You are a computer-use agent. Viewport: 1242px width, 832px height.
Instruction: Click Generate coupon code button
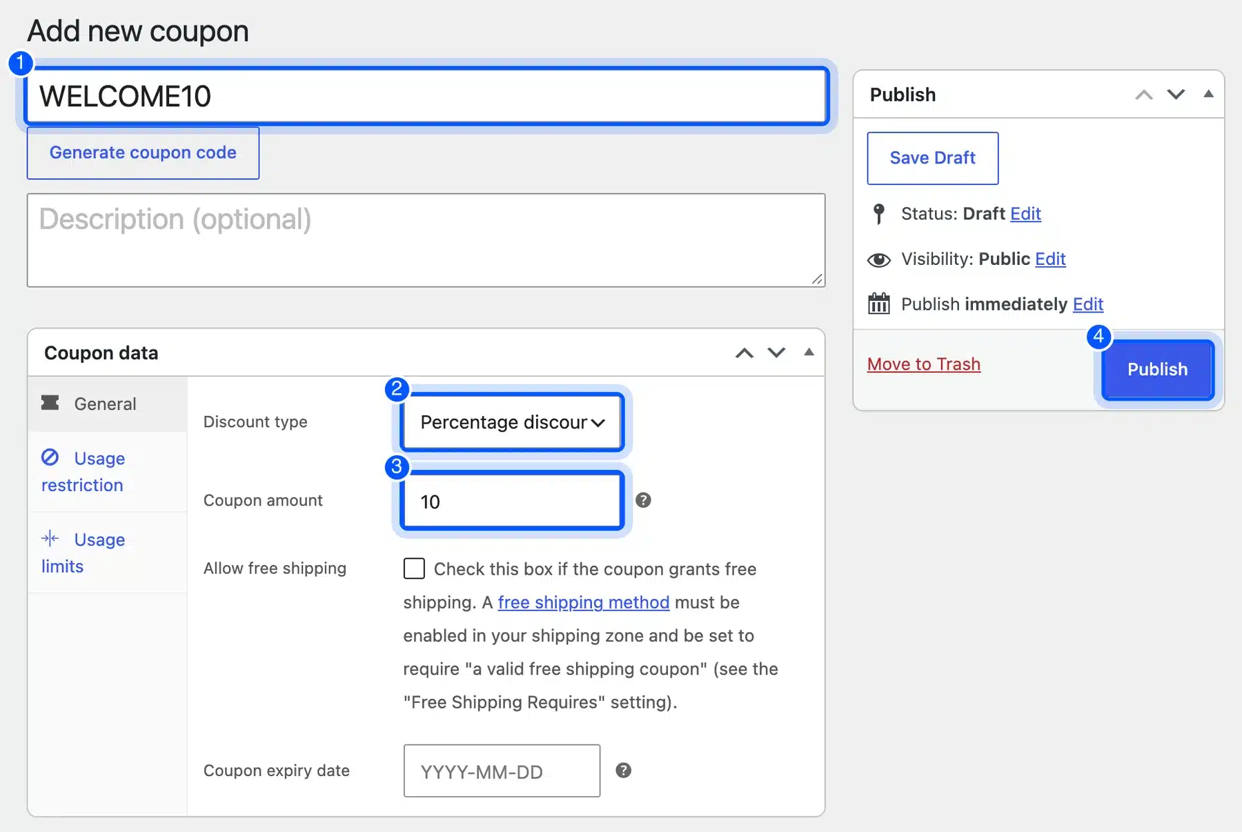[x=143, y=152]
